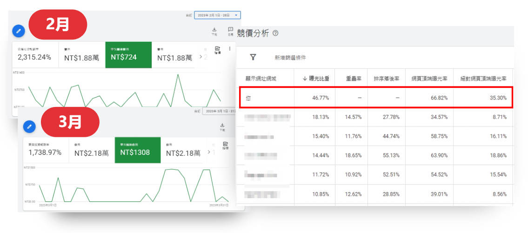528x233 pixels.
Task: Click the 8.56% cell
Action: coord(499,194)
